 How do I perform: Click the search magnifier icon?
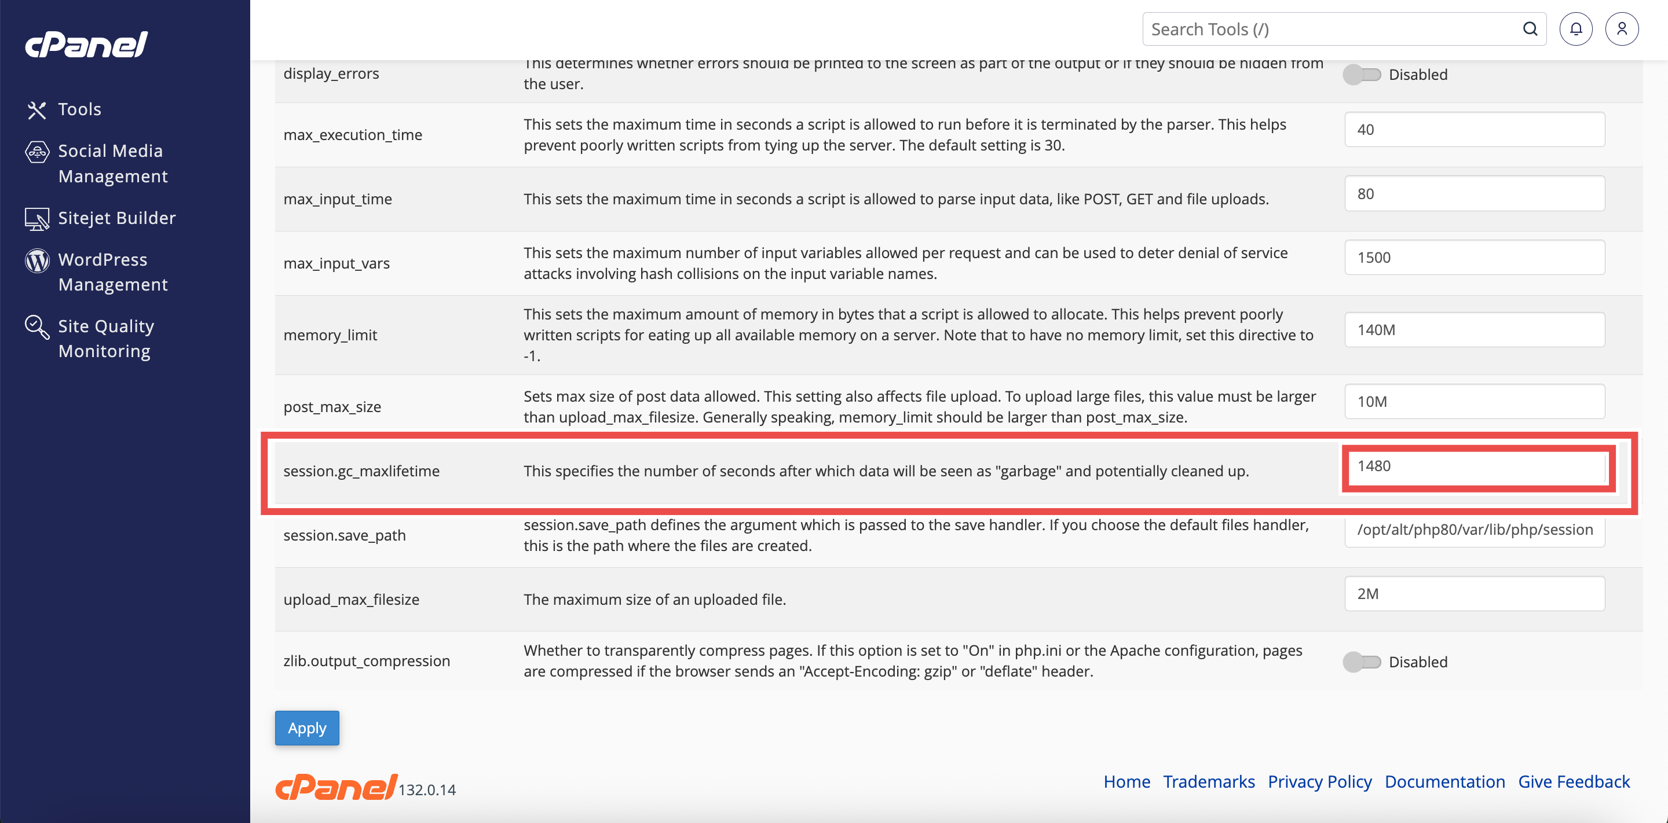point(1530,29)
